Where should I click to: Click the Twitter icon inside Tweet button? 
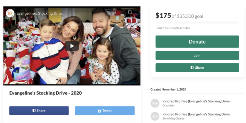99,111
